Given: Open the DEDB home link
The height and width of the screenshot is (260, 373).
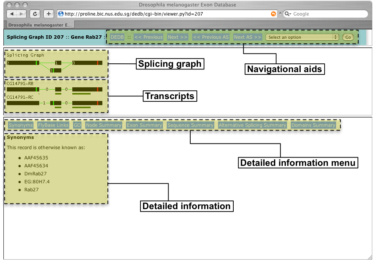Looking at the screenshot, I should point(117,37).
